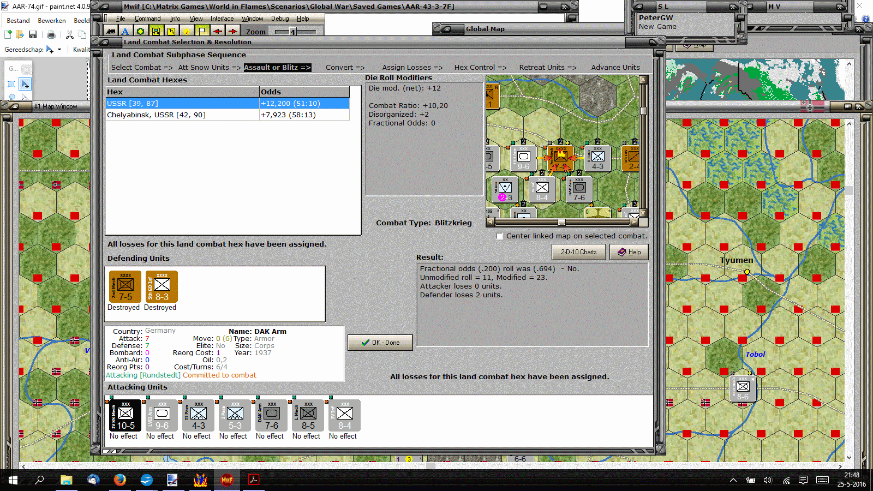873x491 pixels.
Task: Select the 5-3 para attacking unit
Action: 235,415
